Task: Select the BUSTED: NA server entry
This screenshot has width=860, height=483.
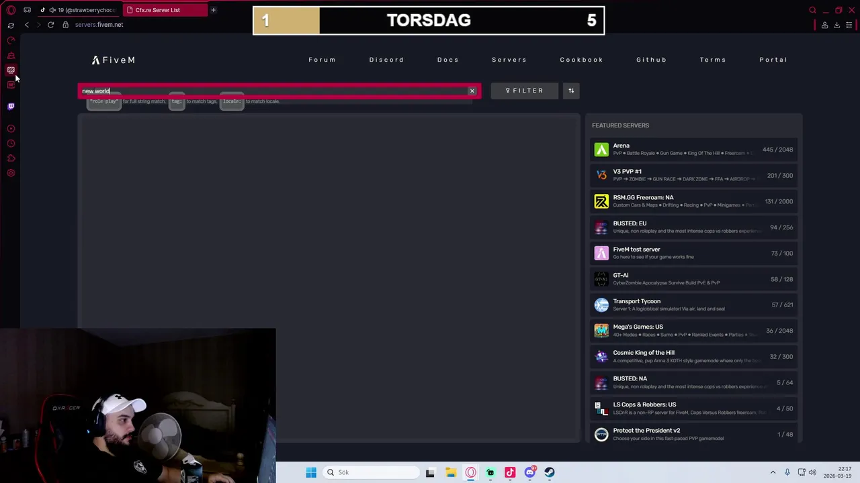Action: (x=694, y=382)
